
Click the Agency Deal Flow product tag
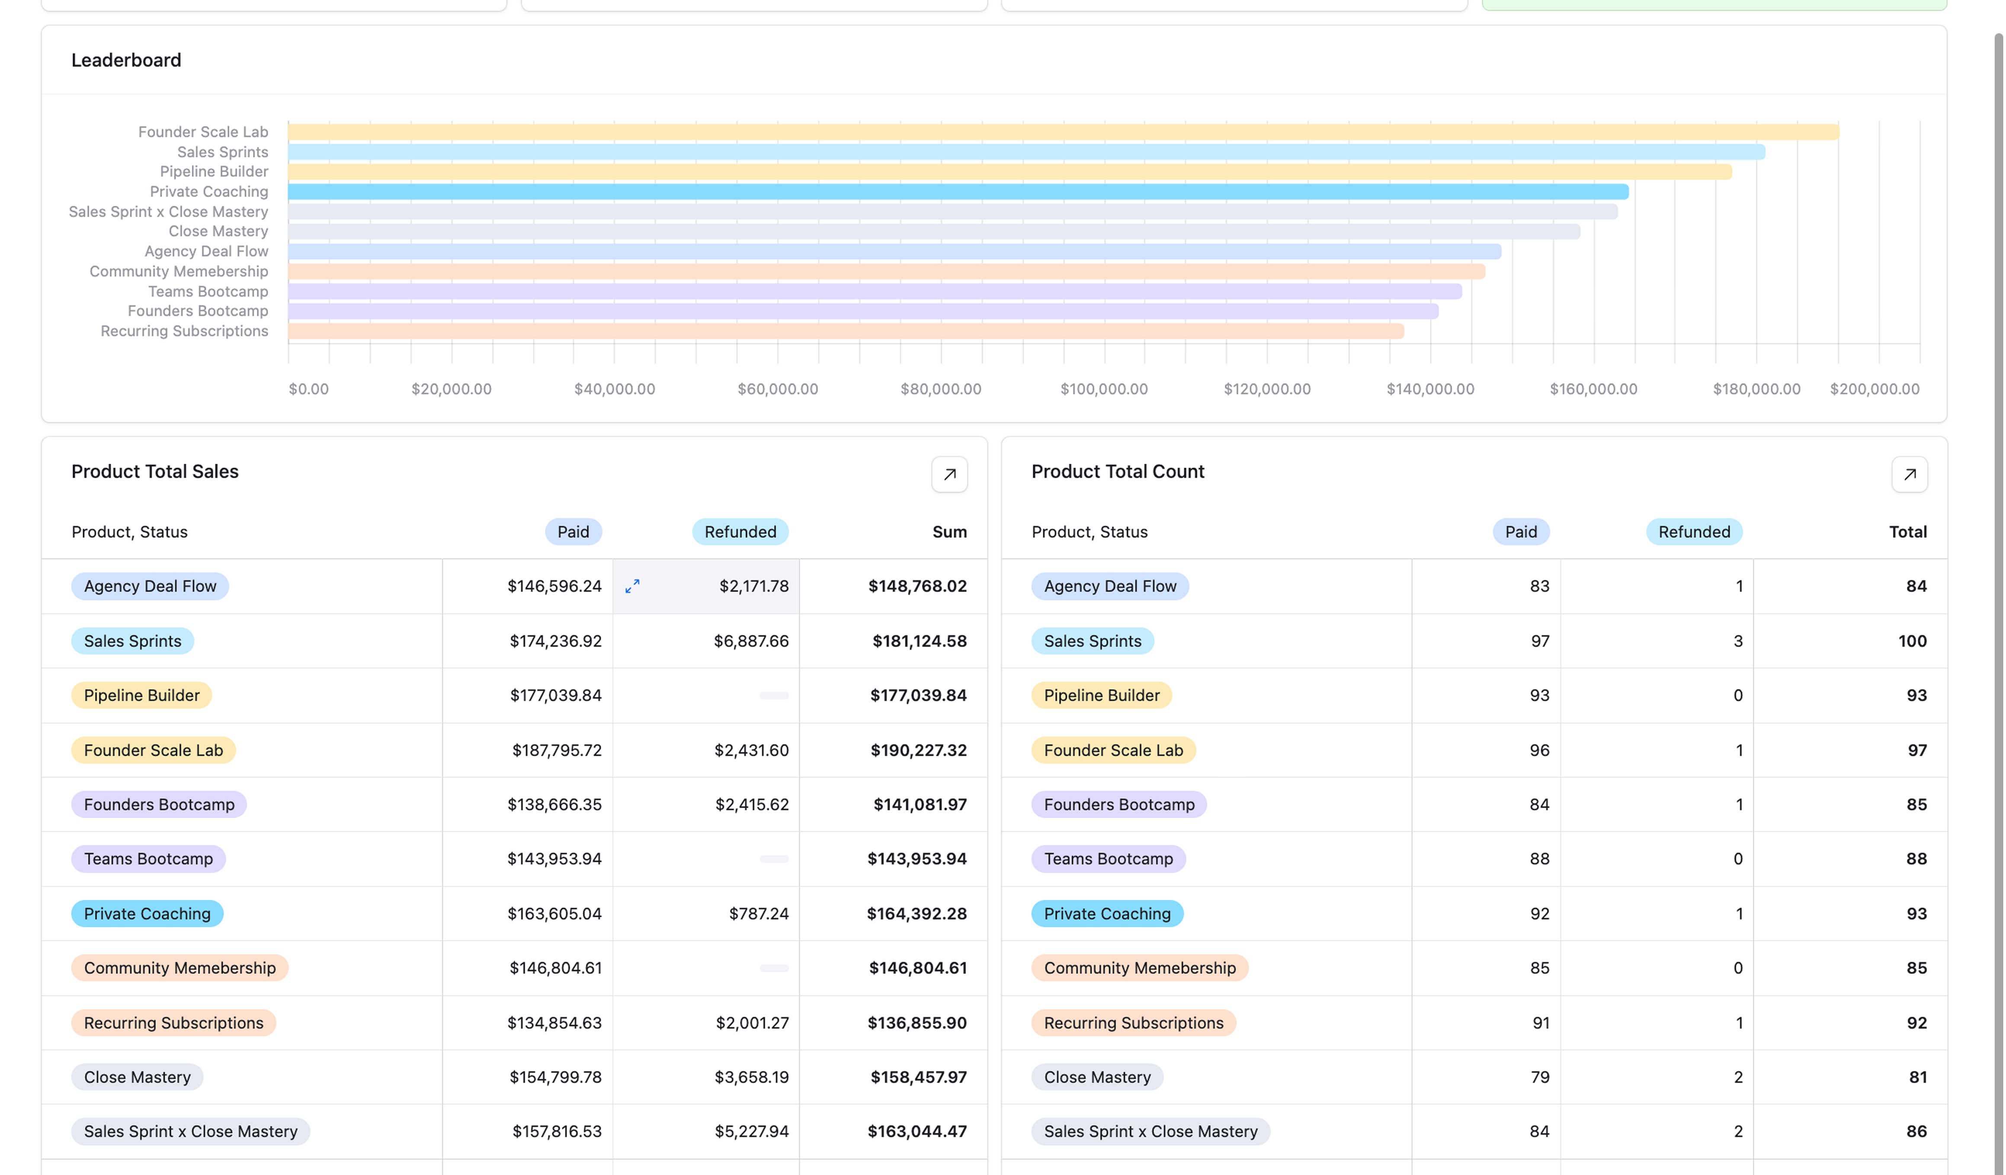click(149, 586)
